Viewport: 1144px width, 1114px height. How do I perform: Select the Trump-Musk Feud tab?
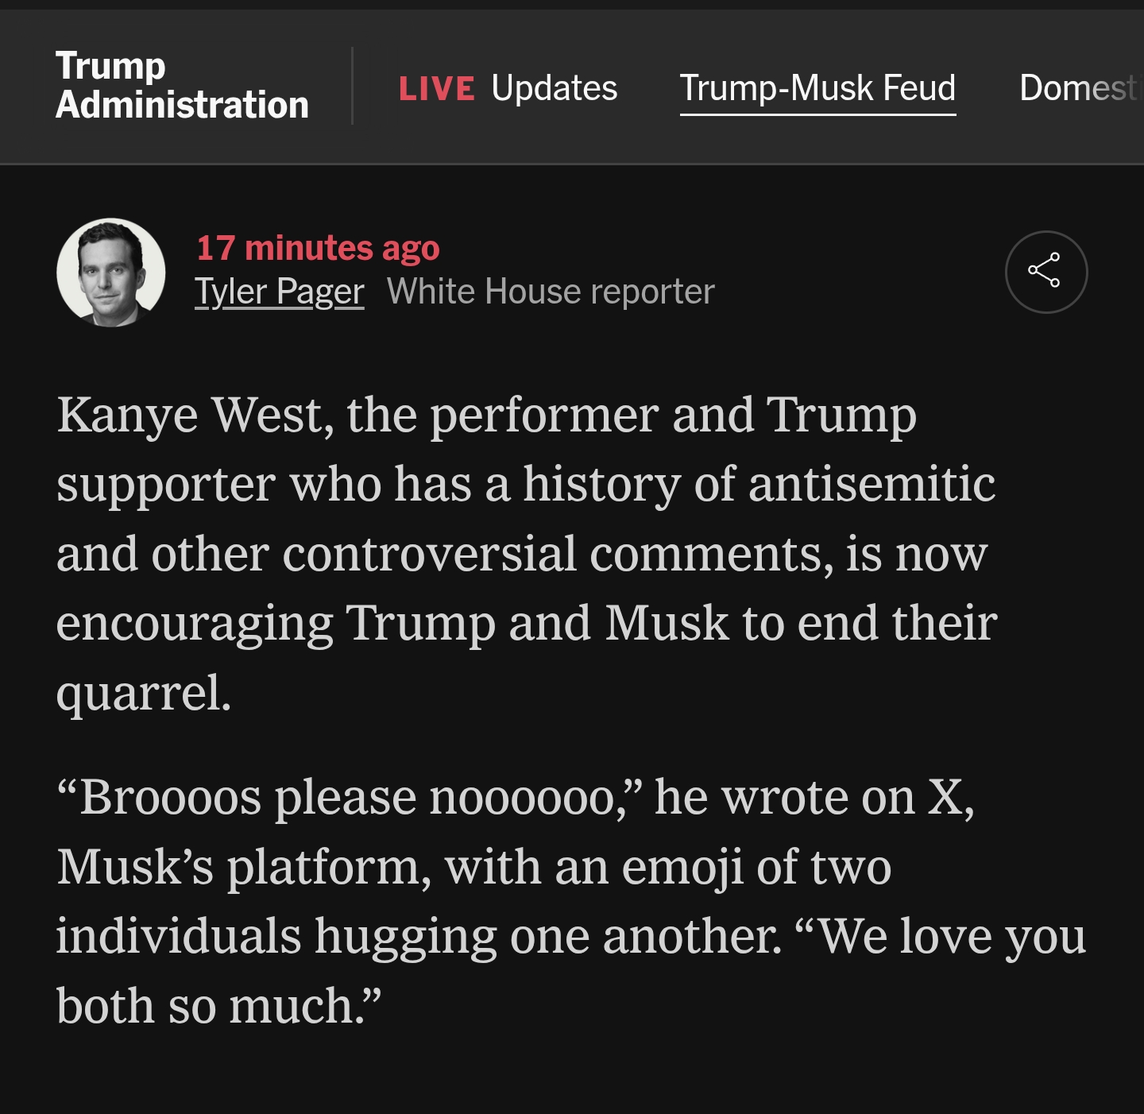(817, 88)
